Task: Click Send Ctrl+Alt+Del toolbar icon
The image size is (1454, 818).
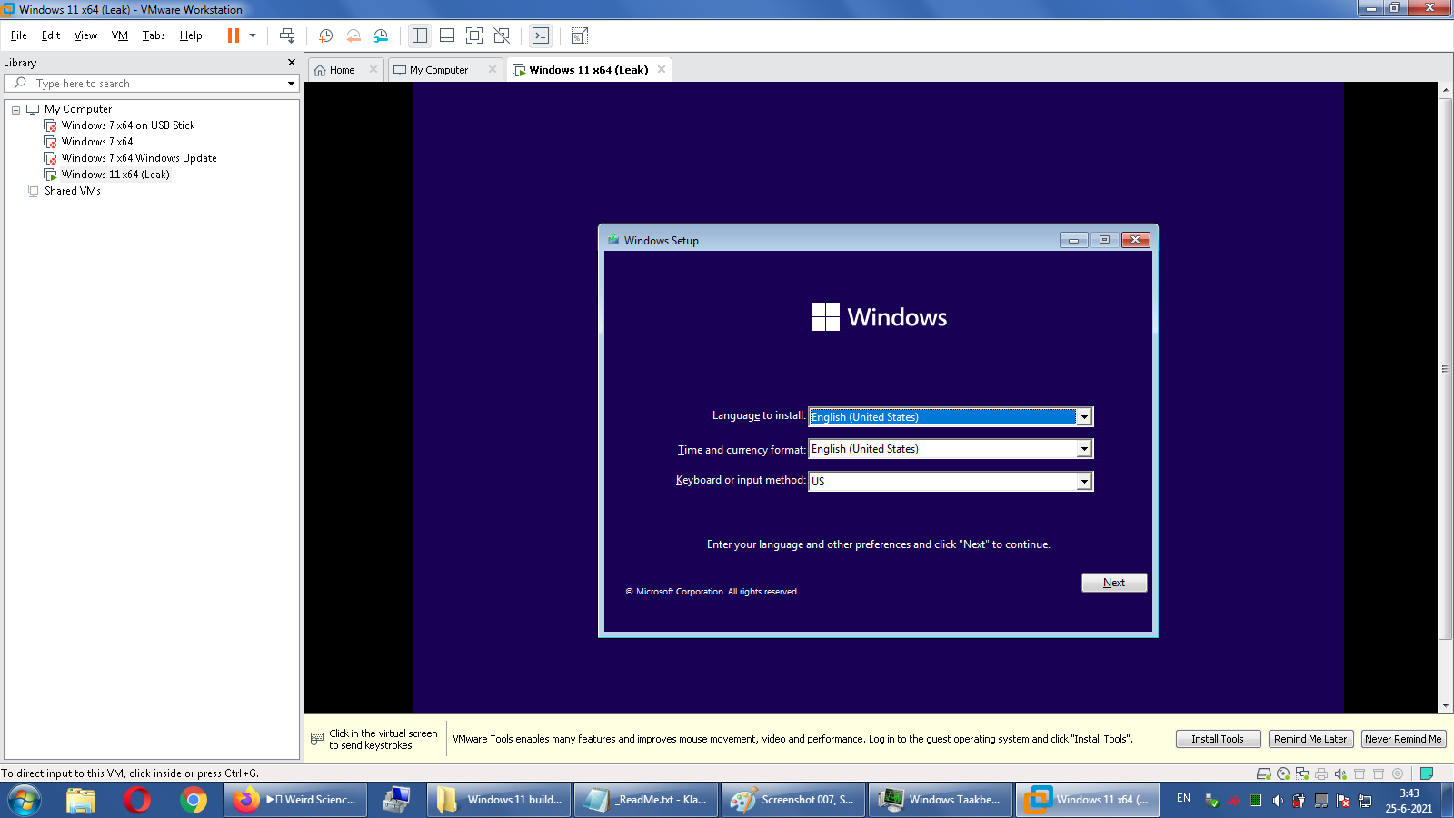Action: click(x=287, y=35)
